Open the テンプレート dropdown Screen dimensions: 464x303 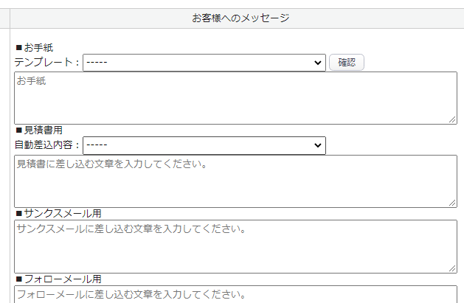pos(204,63)
